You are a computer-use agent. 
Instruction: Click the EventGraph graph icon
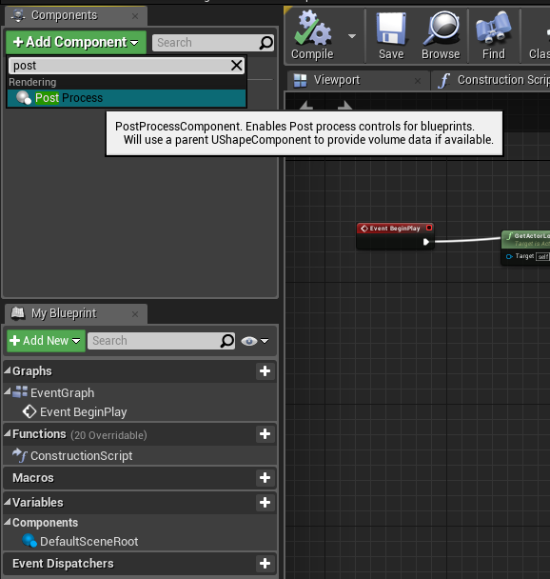pos(20,392)
